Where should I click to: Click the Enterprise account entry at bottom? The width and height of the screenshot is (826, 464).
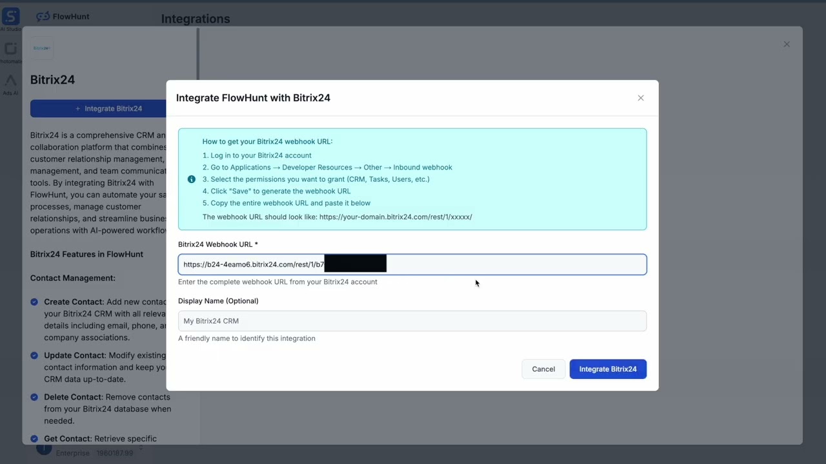click(x=94, y=453)
